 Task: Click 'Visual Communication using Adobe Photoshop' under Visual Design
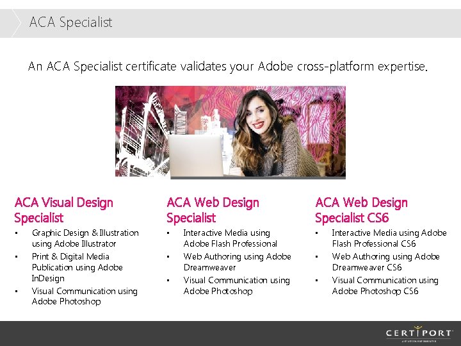pos(85,296)
